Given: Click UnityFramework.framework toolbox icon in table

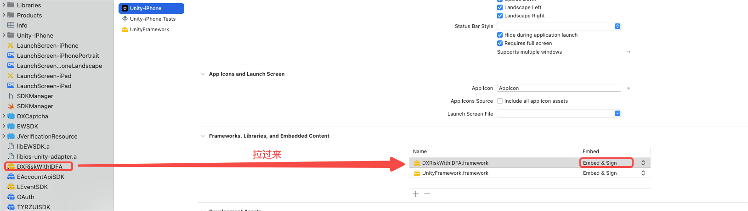Looking at the screenshot, I should (417, 173).
